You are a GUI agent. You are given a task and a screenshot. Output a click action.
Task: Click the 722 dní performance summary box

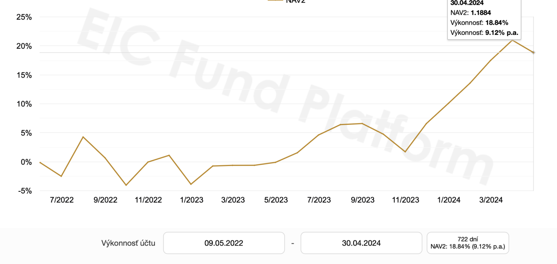click(468, 243)
